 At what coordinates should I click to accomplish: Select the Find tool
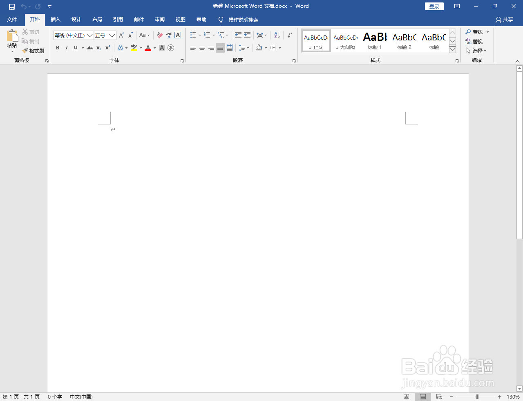475,32
